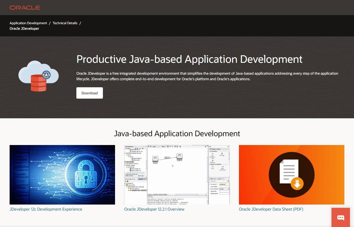
Task: Click the Oracle JDeveloper breadcrumb text
Action: [x=24, y=29]
